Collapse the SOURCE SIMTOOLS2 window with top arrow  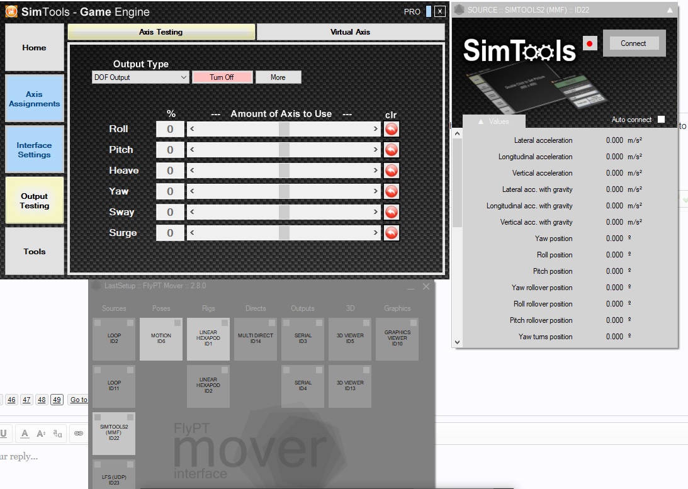670,9
